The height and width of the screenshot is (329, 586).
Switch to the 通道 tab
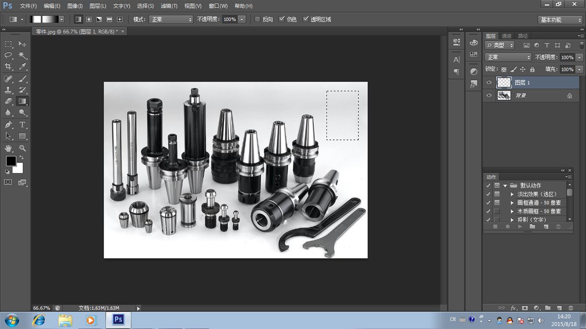(x=507, y=36)
